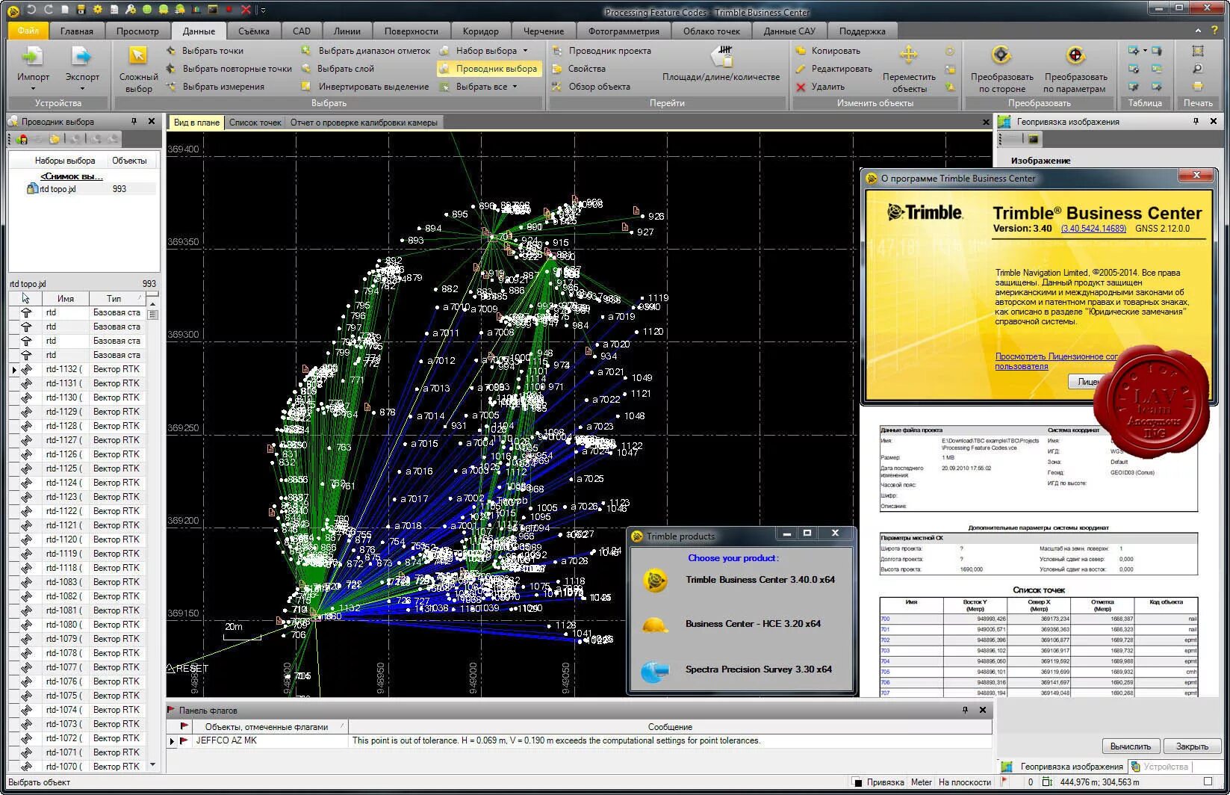
Task: Open the quick access toolbar customize arrow
Action: (x=263, y=10)
